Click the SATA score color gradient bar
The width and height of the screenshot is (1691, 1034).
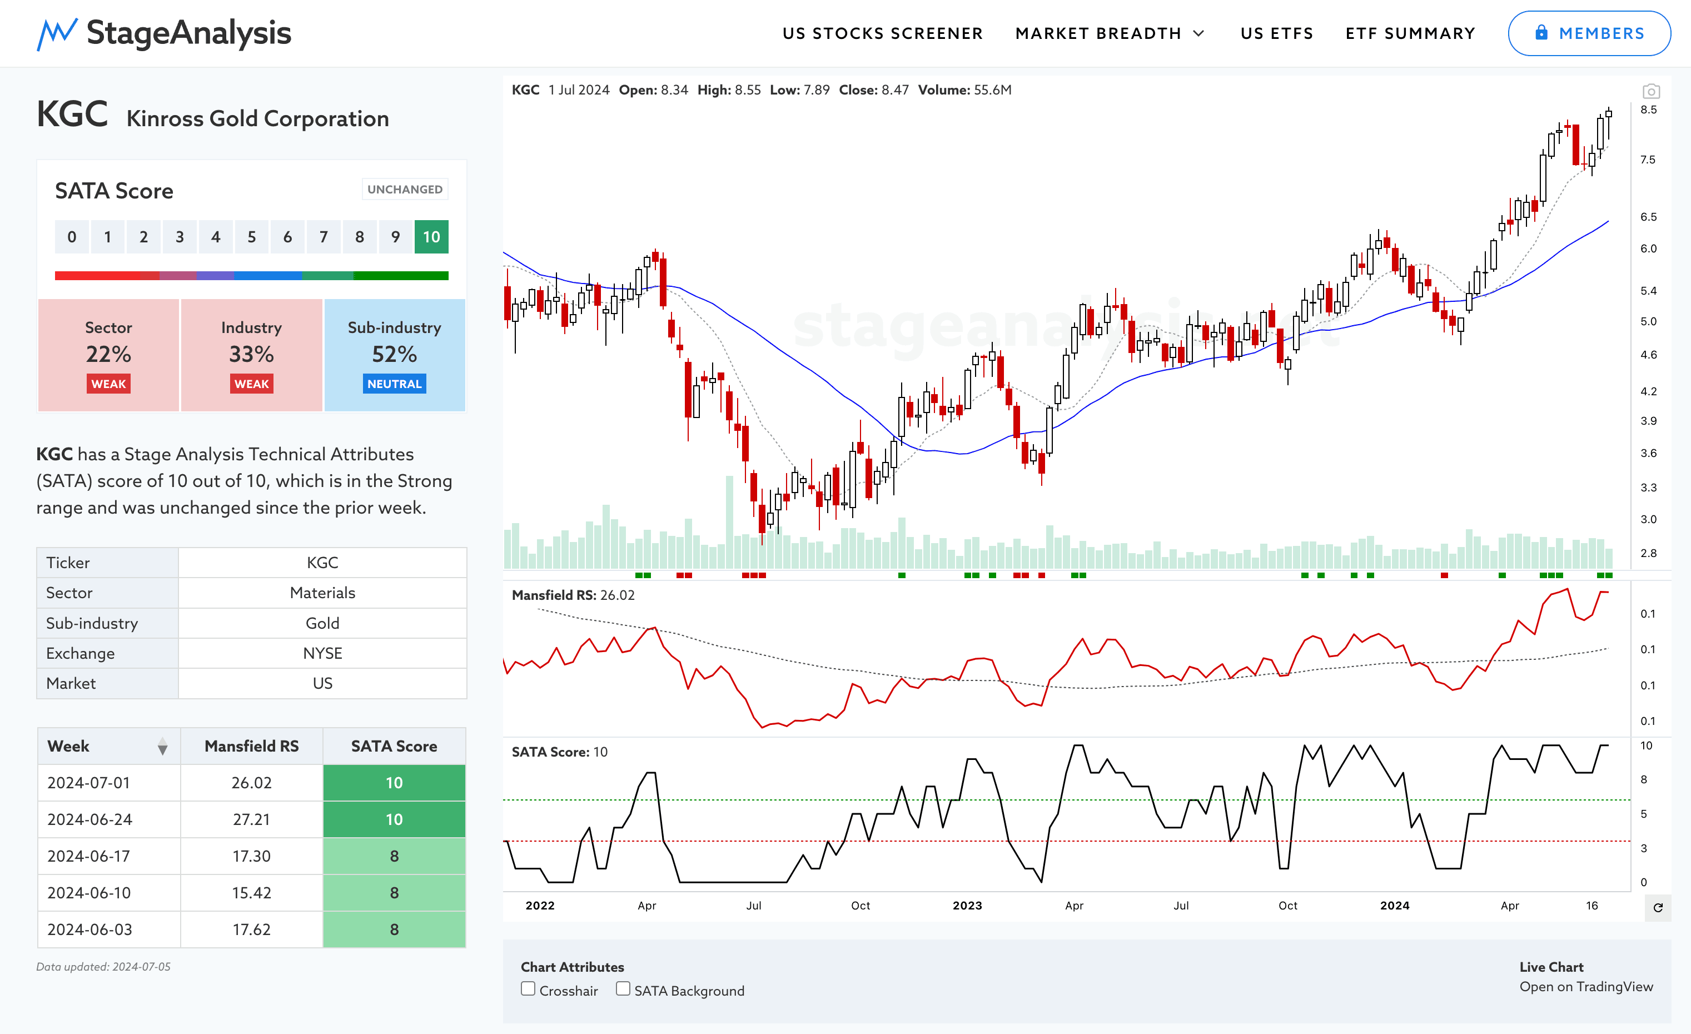point(252,276)
